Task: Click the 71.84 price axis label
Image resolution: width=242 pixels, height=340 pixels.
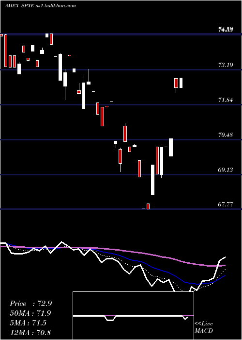Action: coord(226,100)
